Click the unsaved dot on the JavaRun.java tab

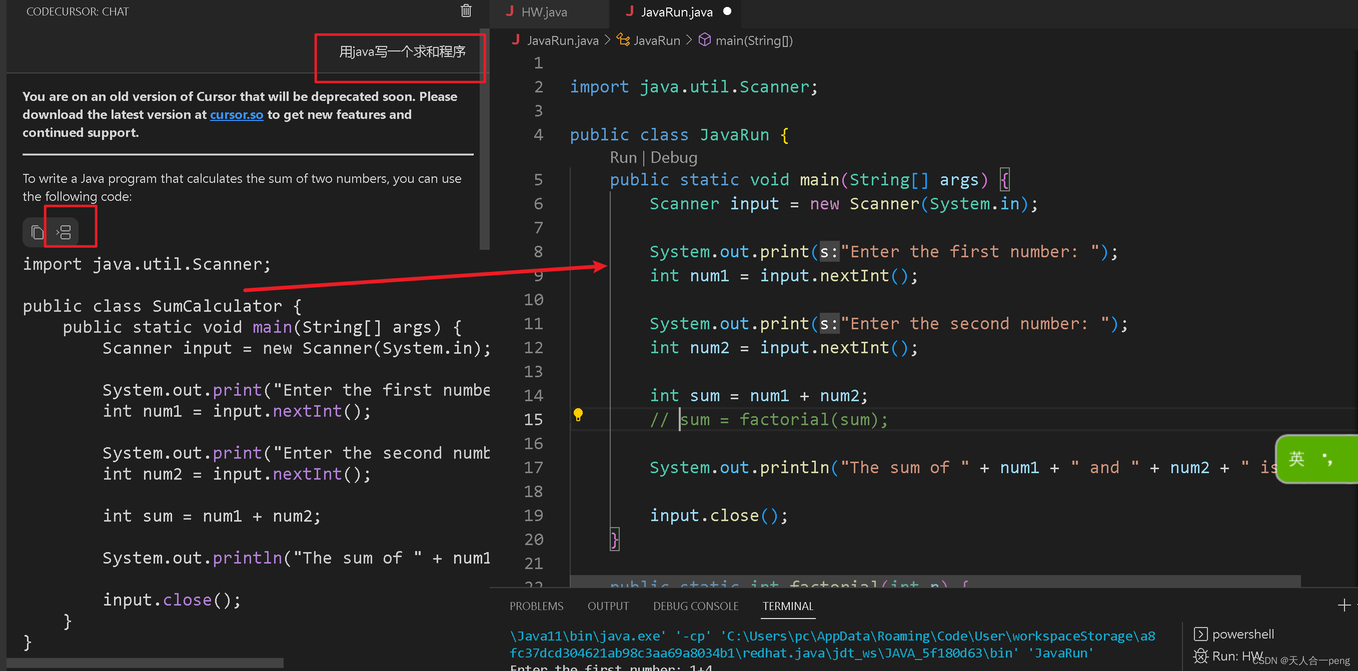click(x=727, y=11)
